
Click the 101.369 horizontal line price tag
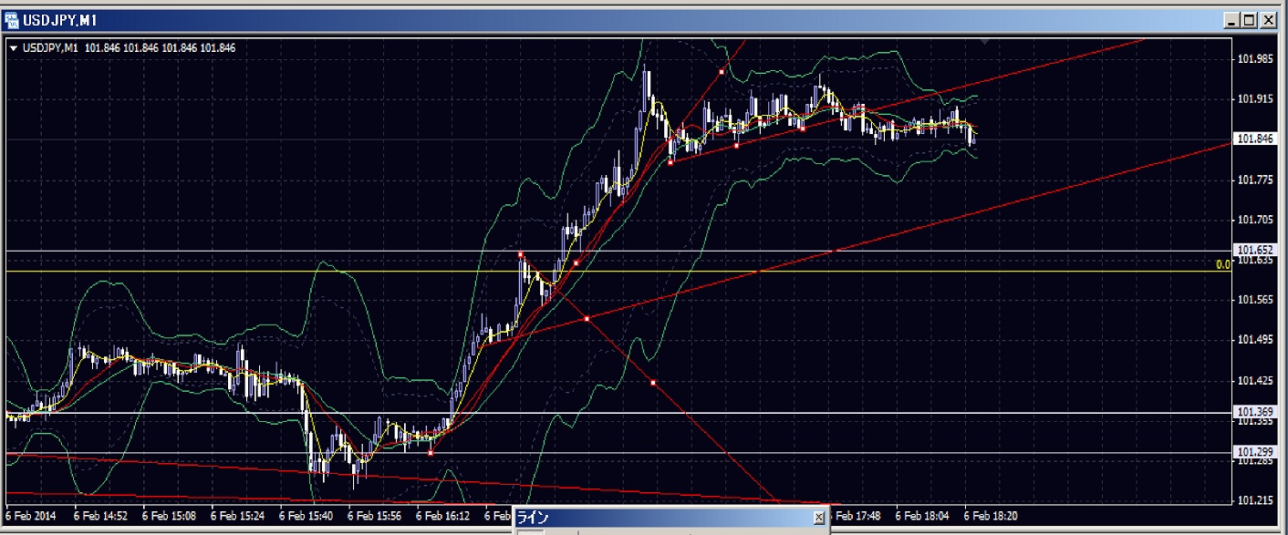pyautogui.click(x=1254, y=412)
